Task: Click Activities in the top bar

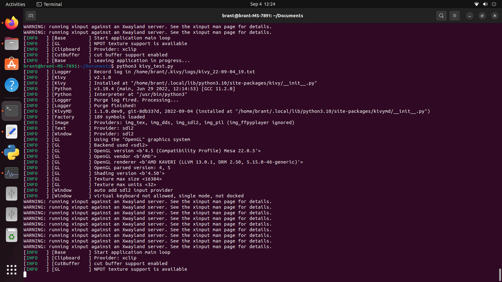Action: [15, 4]
